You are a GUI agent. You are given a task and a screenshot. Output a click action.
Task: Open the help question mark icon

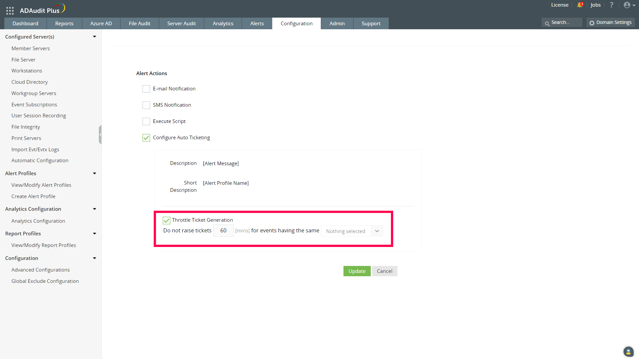pos(612,5)
